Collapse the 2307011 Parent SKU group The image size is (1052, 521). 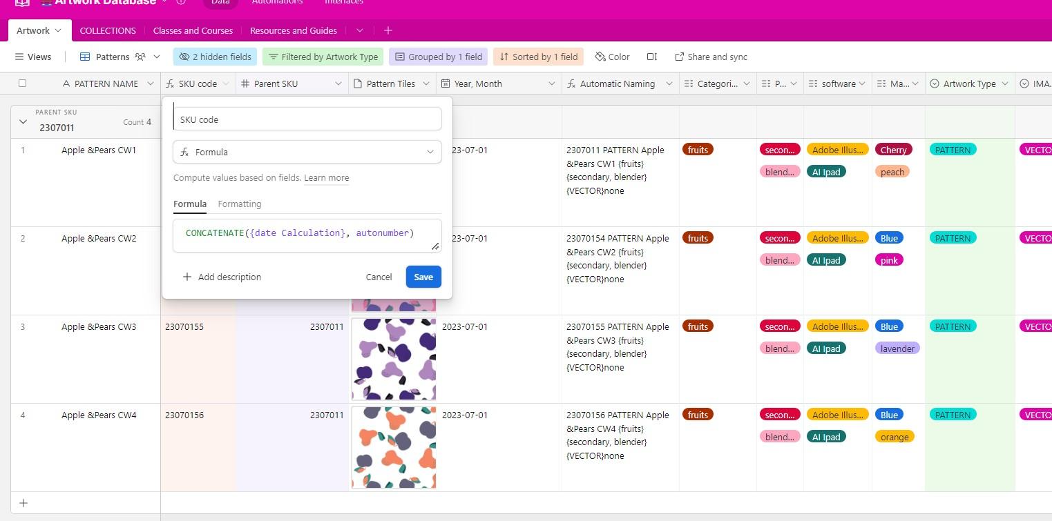[x=23, y=122]
